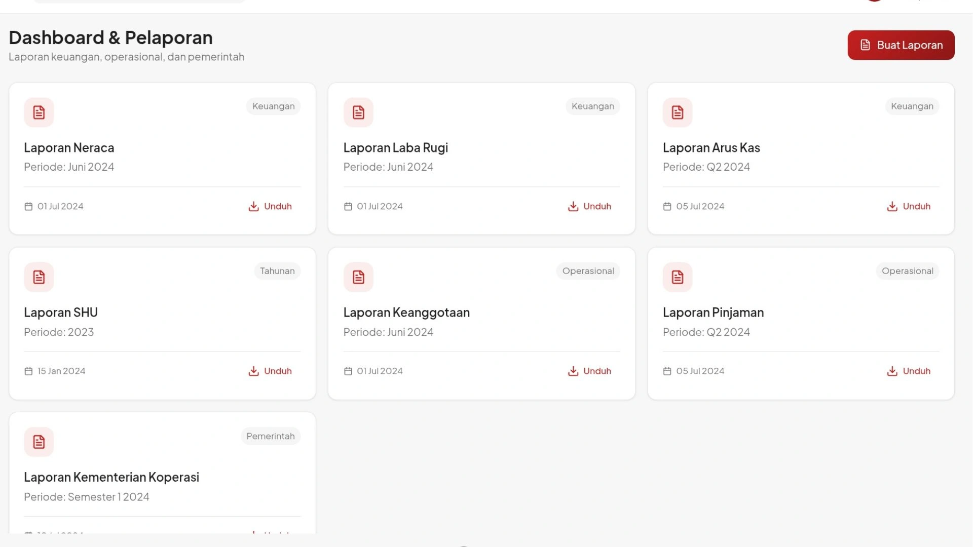Download the Laporan Neraca report via Unduh

[270, 206]
